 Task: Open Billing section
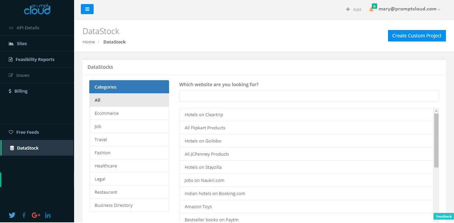[37, 91]
